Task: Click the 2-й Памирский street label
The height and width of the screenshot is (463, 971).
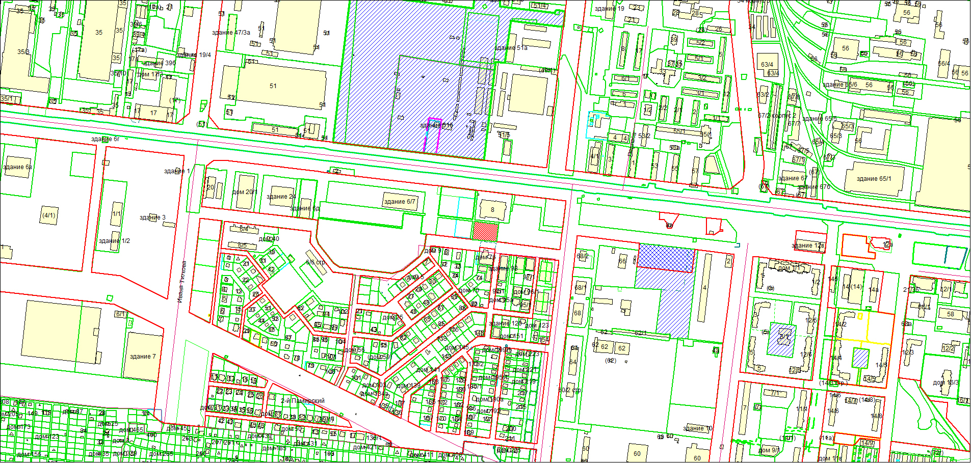Action: point(303,401)
